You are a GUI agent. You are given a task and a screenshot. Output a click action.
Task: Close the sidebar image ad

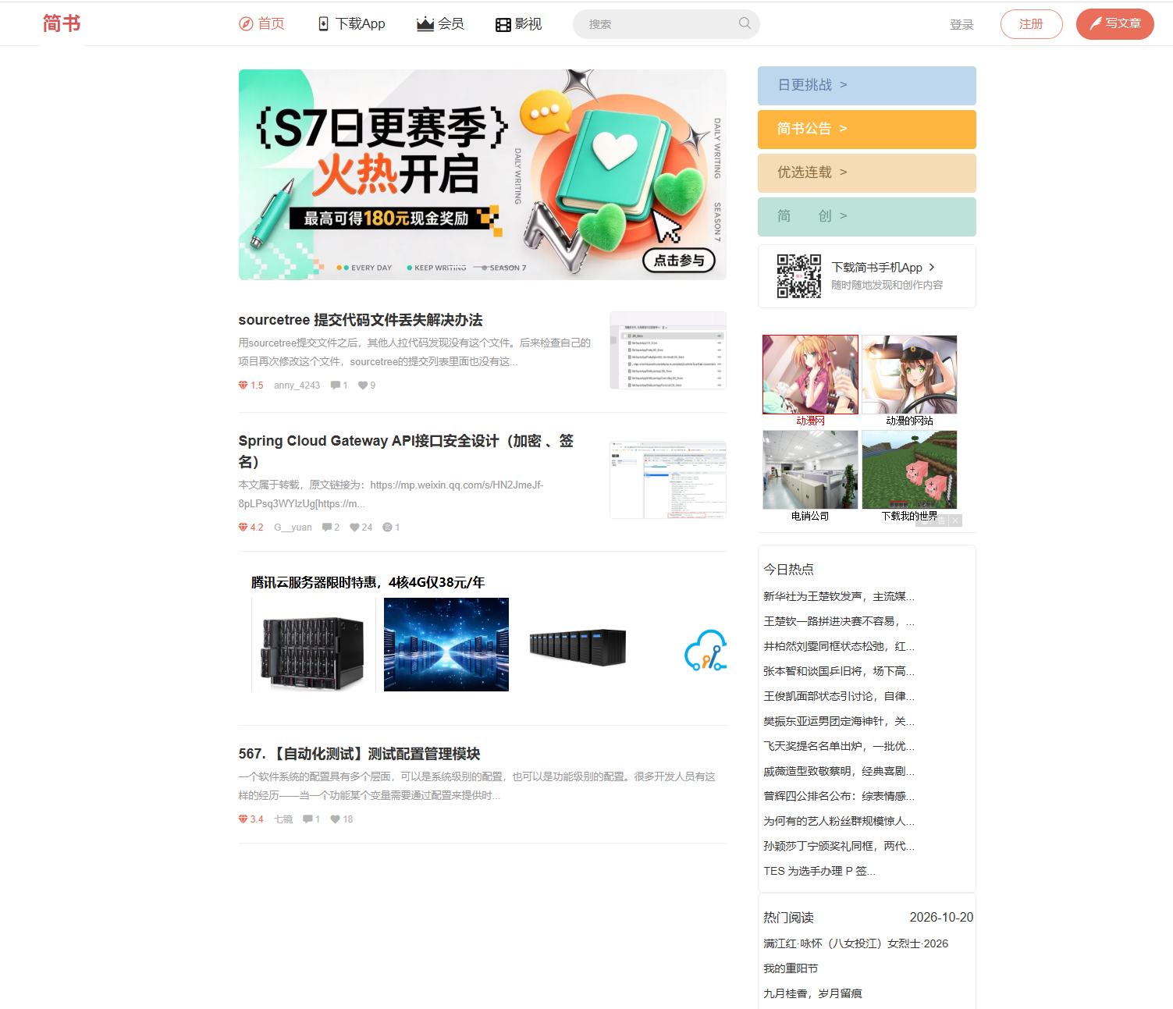[955, 520]
